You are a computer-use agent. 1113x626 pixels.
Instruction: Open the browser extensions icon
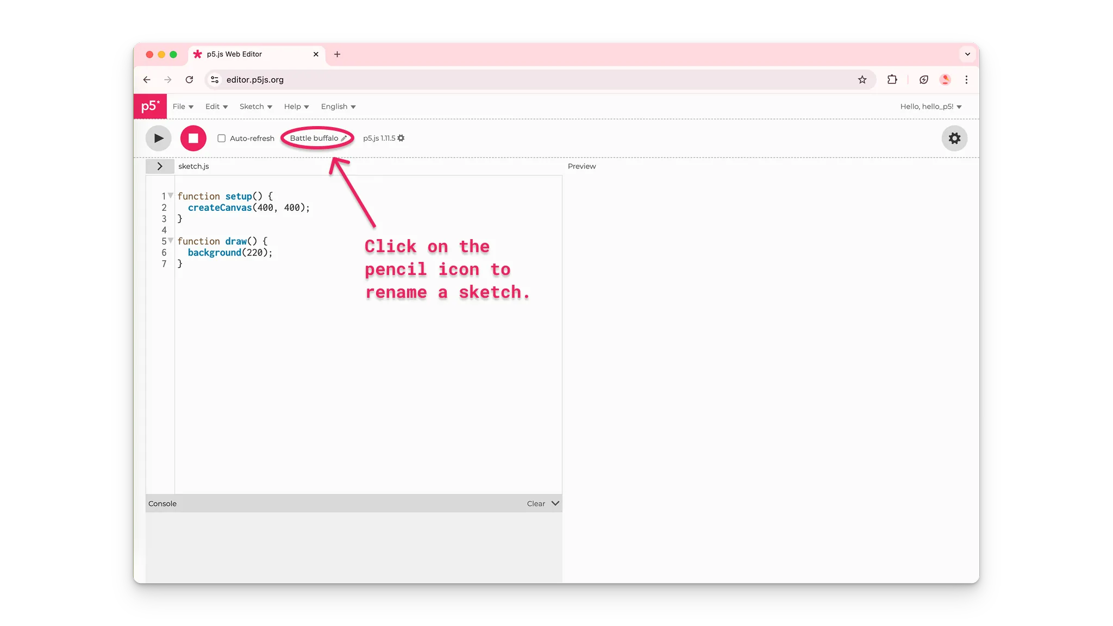tap(892, 79)
